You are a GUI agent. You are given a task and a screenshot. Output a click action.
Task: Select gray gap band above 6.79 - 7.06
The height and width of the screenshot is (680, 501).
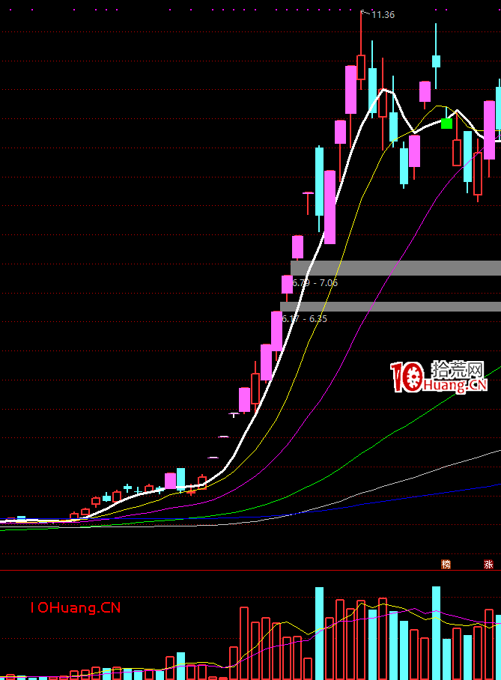click(395, 268)
